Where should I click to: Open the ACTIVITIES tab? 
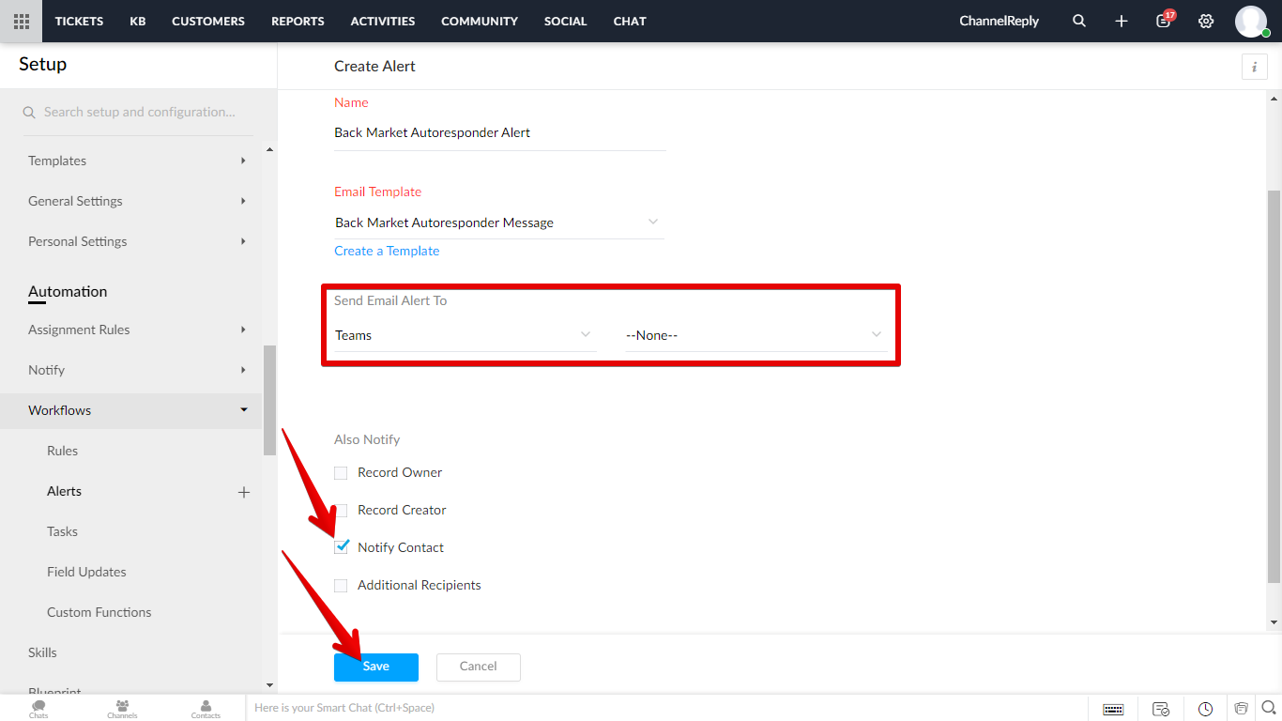coord(383,21)
